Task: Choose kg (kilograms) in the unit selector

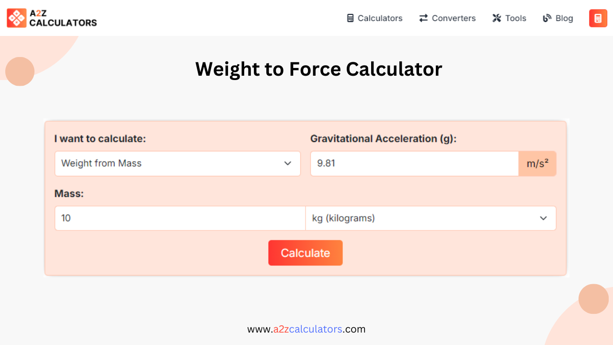Action: click(430, 218)
